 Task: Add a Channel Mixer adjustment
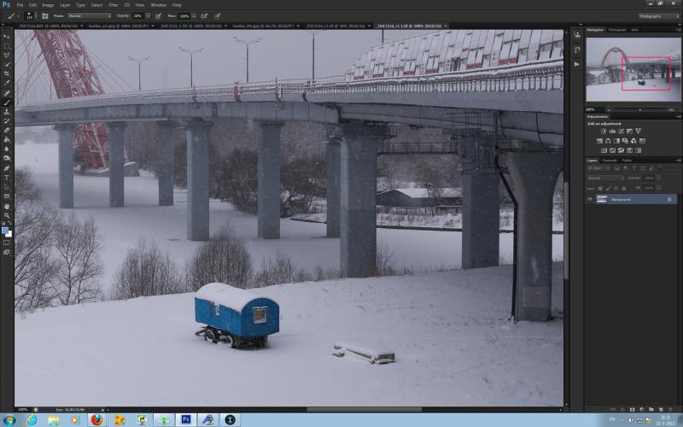point(633,141)
